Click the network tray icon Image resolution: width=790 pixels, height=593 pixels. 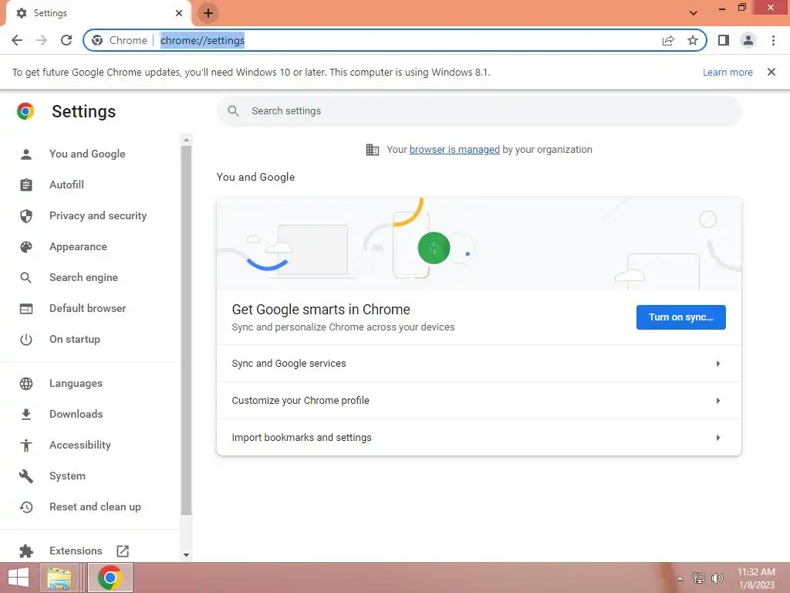tap(698, 578)
